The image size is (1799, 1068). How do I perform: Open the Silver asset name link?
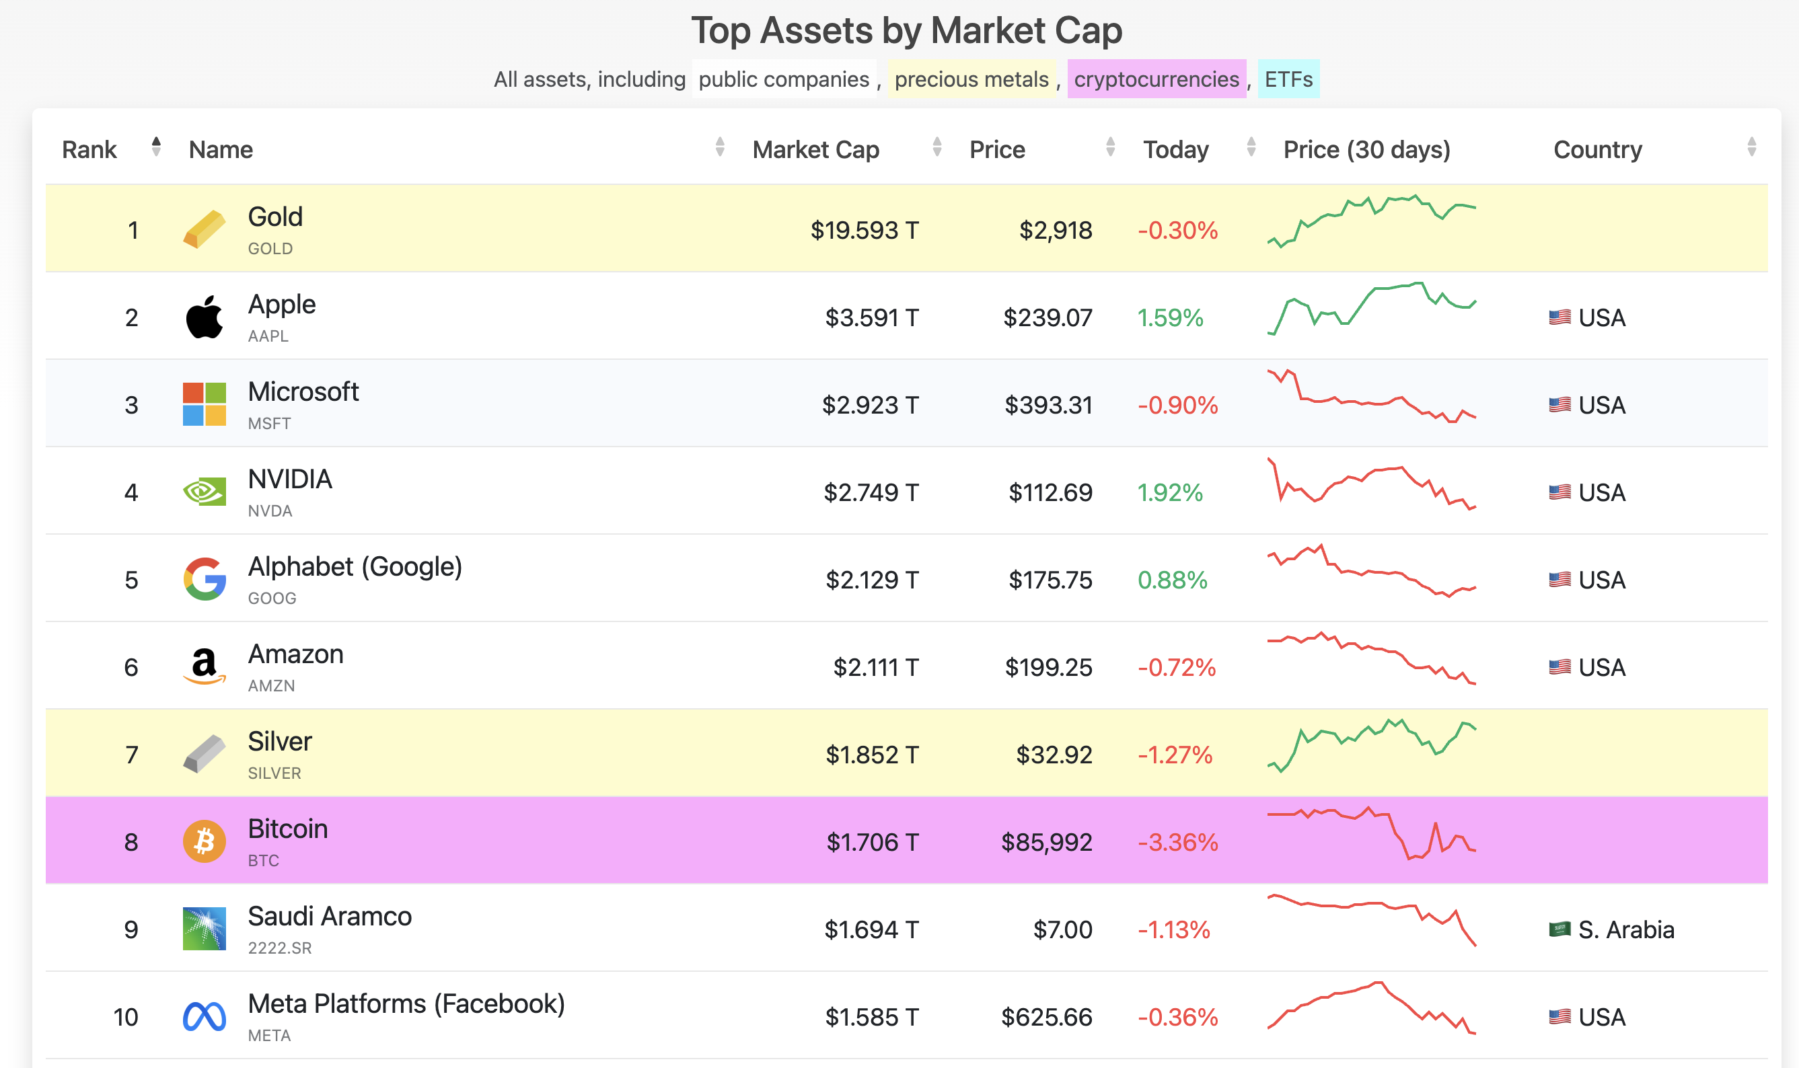pyautogui.click(x=280, y=741)
